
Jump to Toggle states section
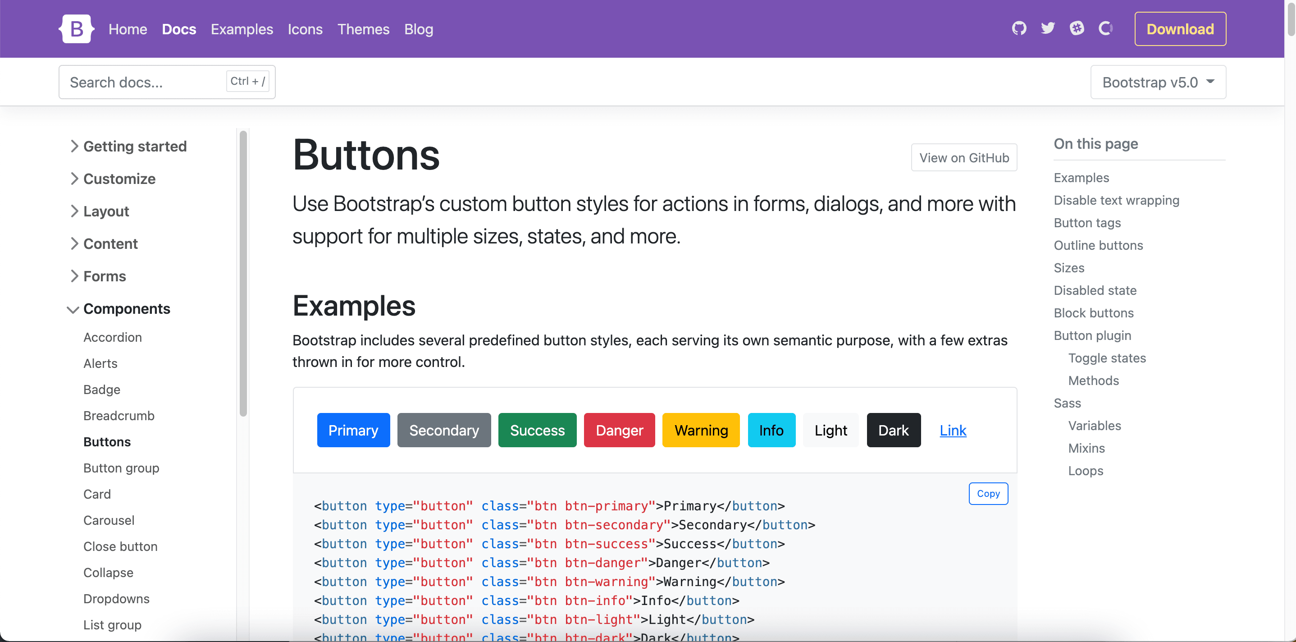point(1107,358)
